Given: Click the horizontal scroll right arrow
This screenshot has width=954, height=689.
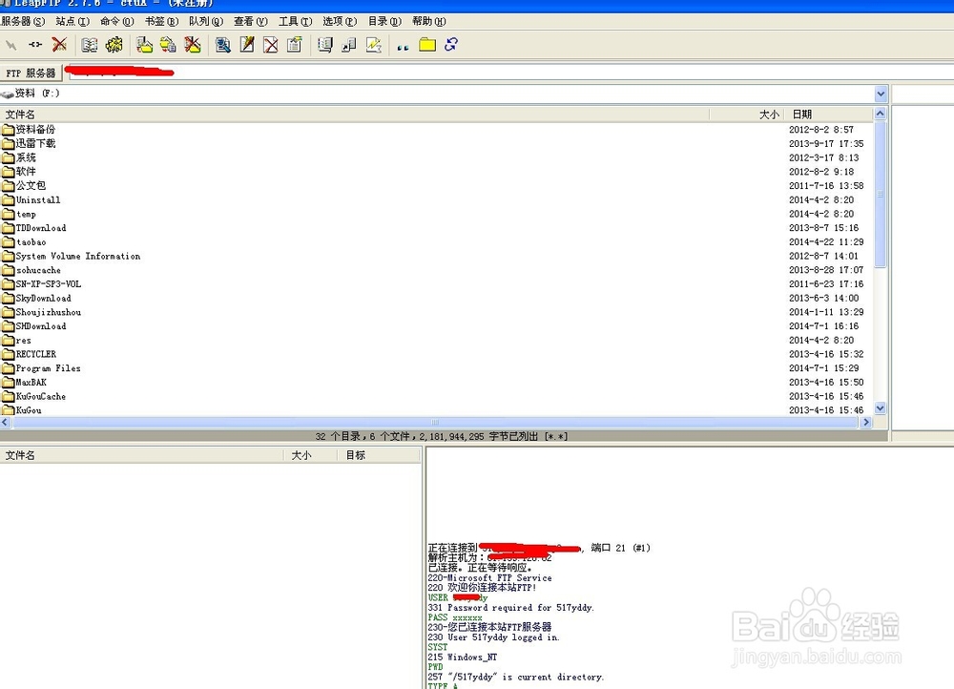Looking at the screenshot, I should [866, 423].
